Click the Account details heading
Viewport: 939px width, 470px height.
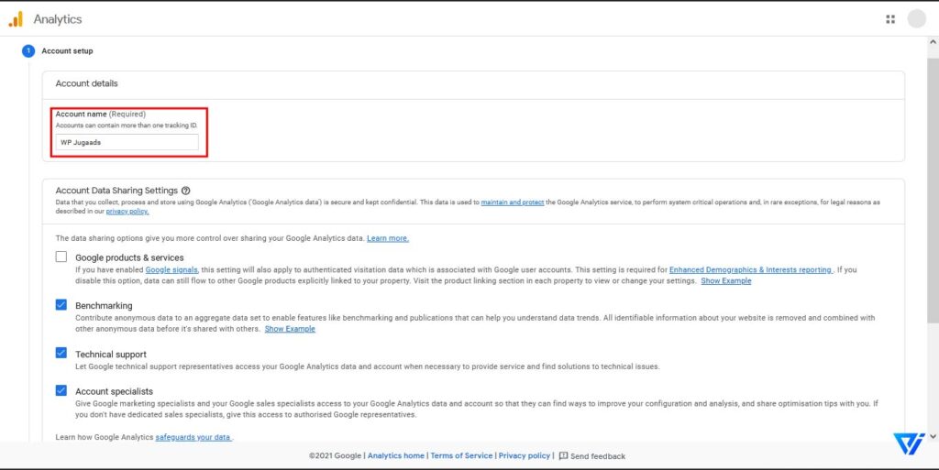[x=87, y=83]
